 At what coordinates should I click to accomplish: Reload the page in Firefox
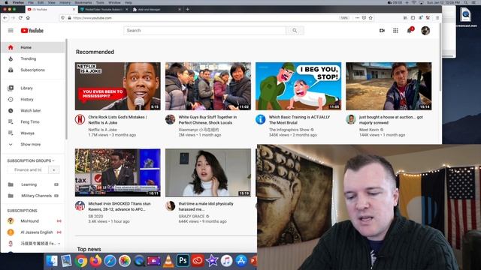pos(20,18)
